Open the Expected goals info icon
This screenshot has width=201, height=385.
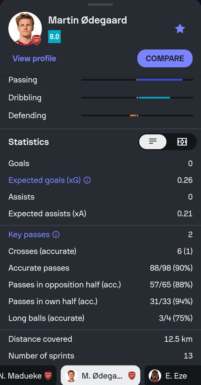click(x=87, y=180)
